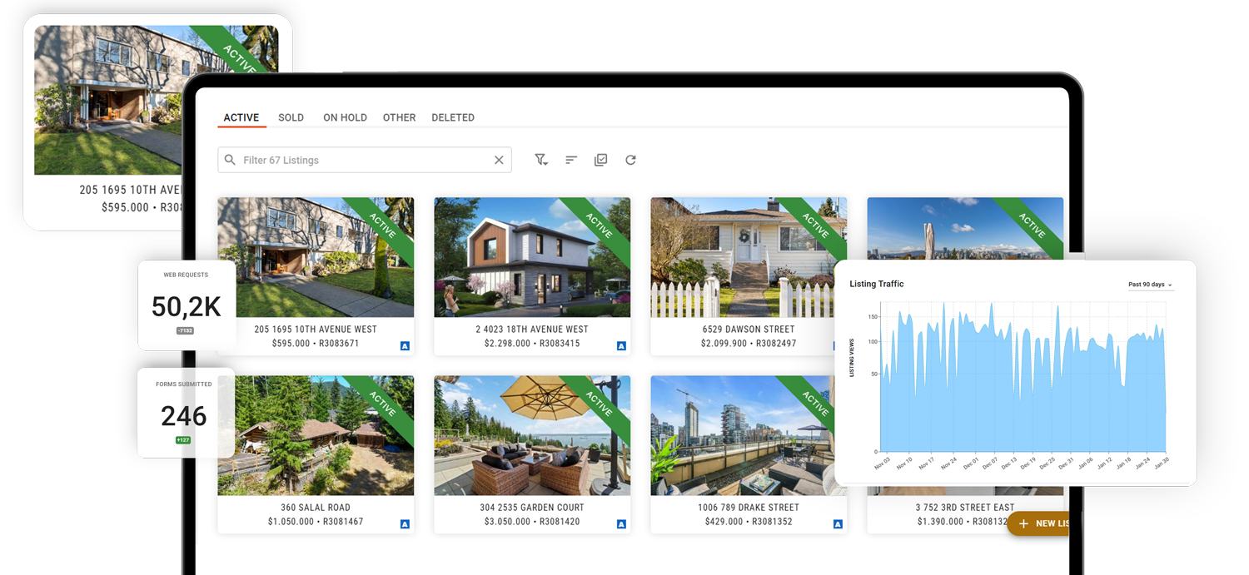Click blue badge on 360 Salal Road listing
Screen dimensions: 1249x575
405,524
